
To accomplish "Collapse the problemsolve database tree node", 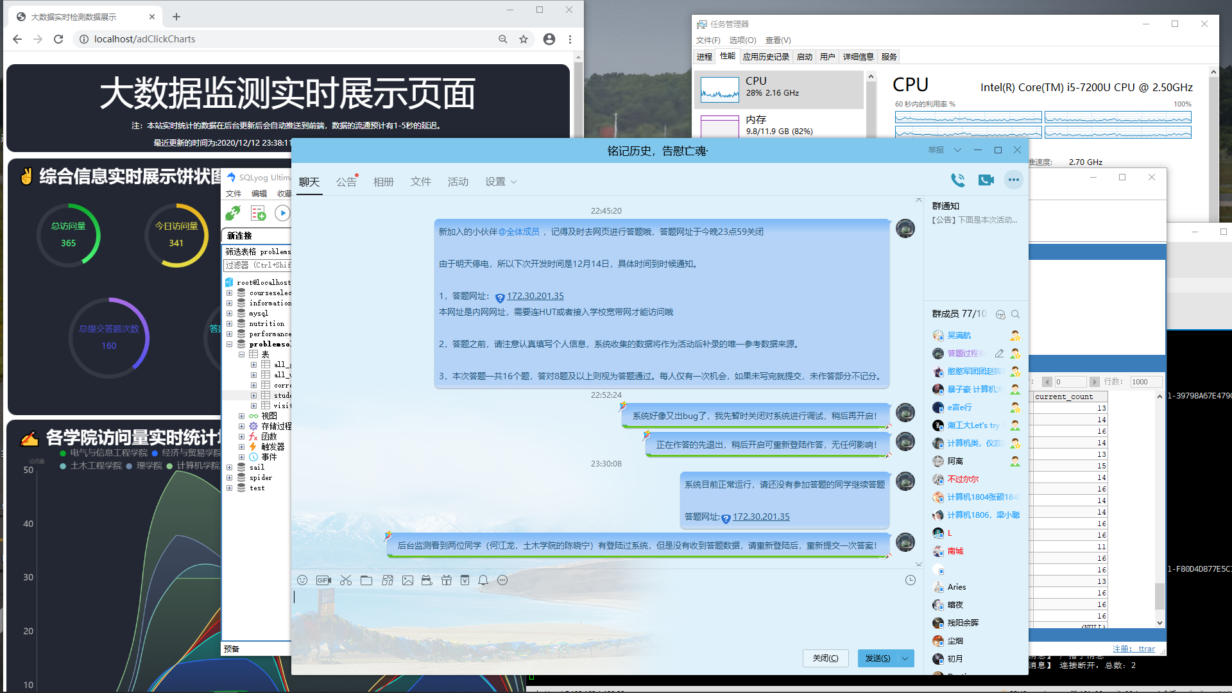I will click(229, 345).
